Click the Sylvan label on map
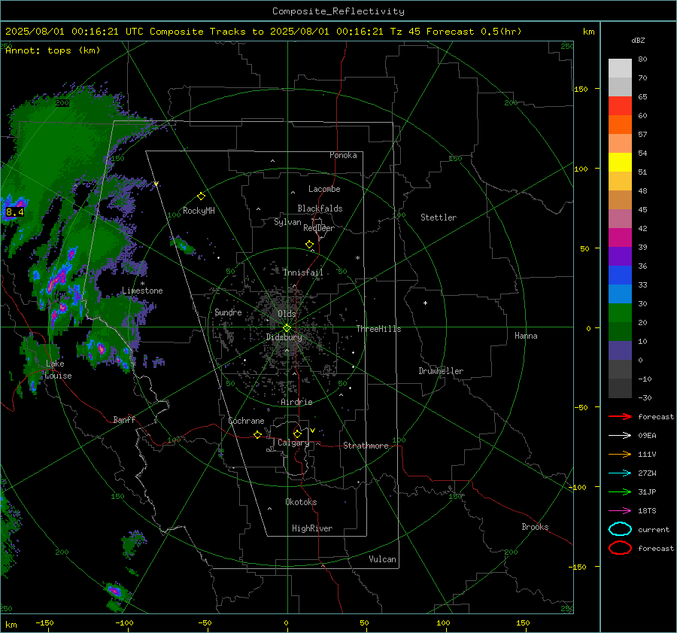The height and width of the screenshot is (633, 677). (287, 222)
